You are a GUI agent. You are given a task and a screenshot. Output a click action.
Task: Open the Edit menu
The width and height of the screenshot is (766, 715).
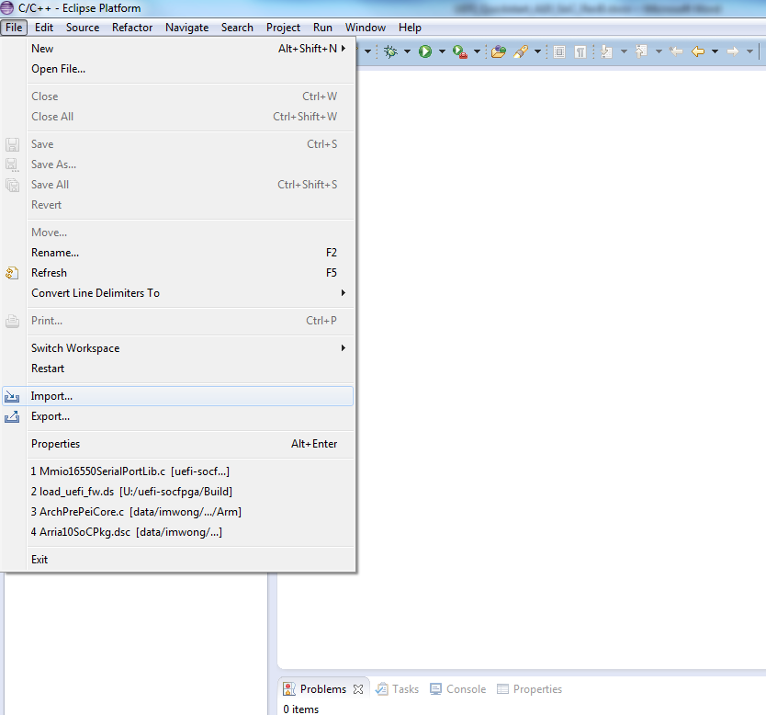click(44, 28)
